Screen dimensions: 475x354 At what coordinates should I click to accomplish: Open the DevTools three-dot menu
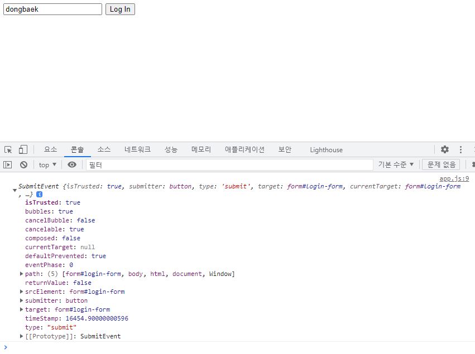(460, 149)
